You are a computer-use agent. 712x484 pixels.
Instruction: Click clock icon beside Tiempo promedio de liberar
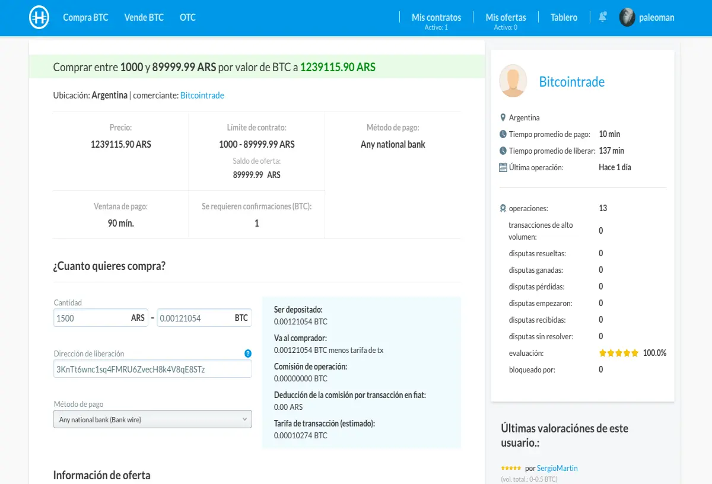tap(503, 151)
